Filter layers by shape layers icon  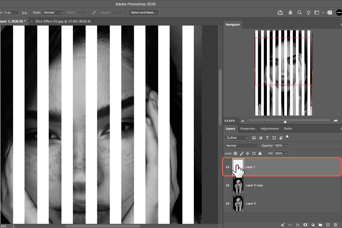(x=274, y=138)
